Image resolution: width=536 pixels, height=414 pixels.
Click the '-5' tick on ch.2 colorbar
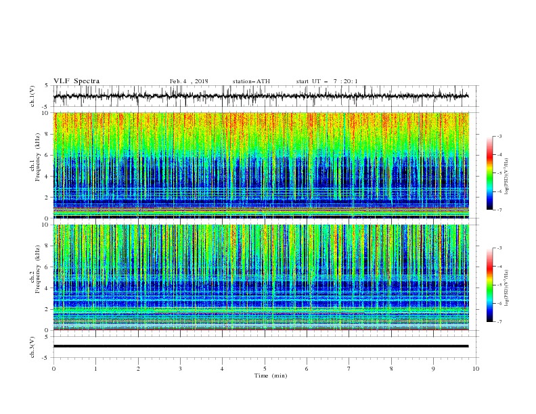pyautogui.click(x=499, y=285)
